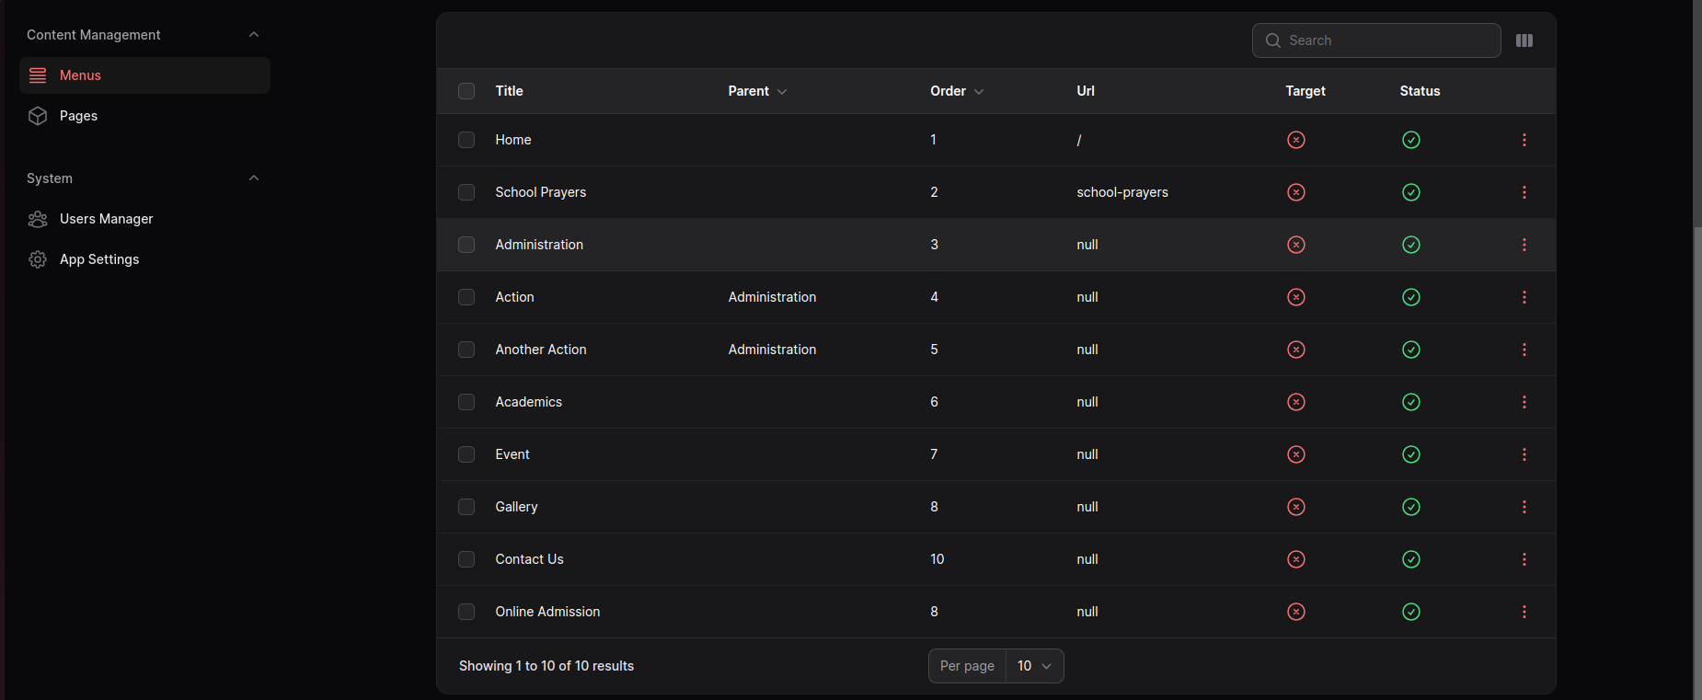Collapse the Content Management section
1702x700 pixels.
tap(254, 35)
